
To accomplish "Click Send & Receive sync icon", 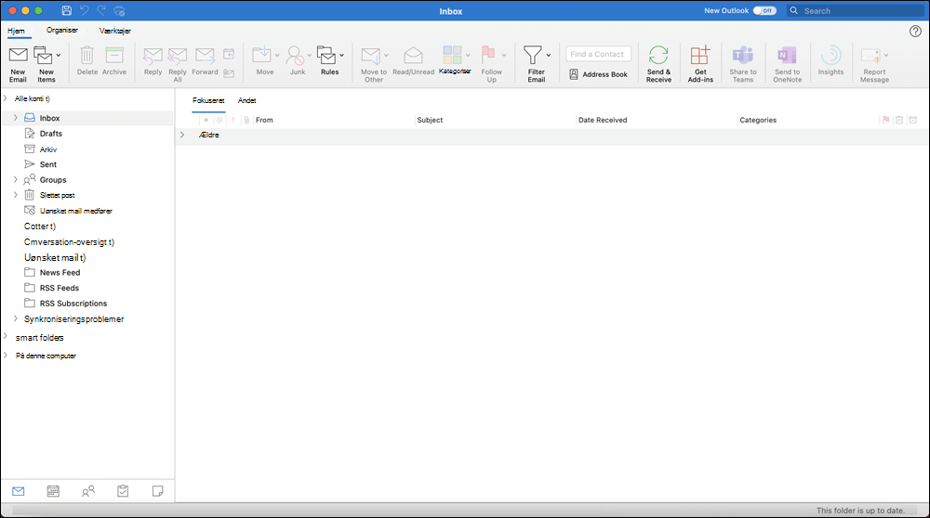I will pyautogui.click(x=658, y=55).
